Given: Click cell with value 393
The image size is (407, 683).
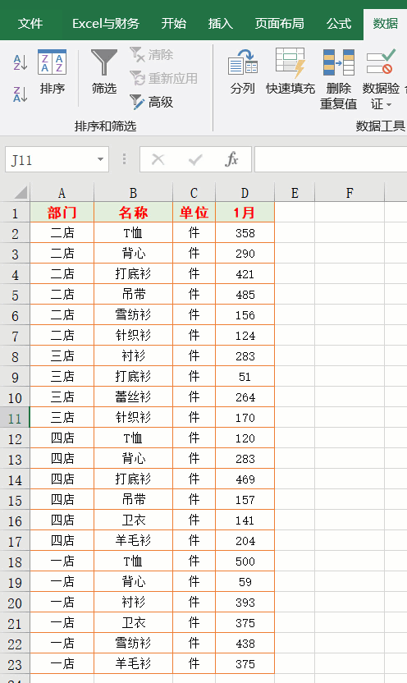Looking at the screenshot, I should tap(245, 602).
